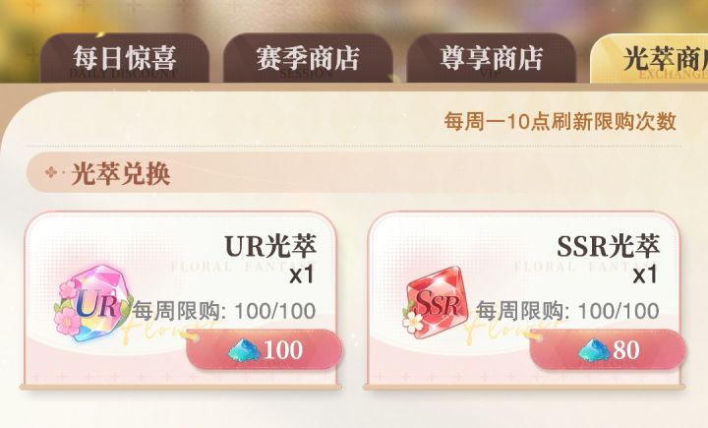Image resolution: width=708 pixels, height=428 pixels.
Task: Open the 每日惊喜 tab
Action: coord(125,58)
